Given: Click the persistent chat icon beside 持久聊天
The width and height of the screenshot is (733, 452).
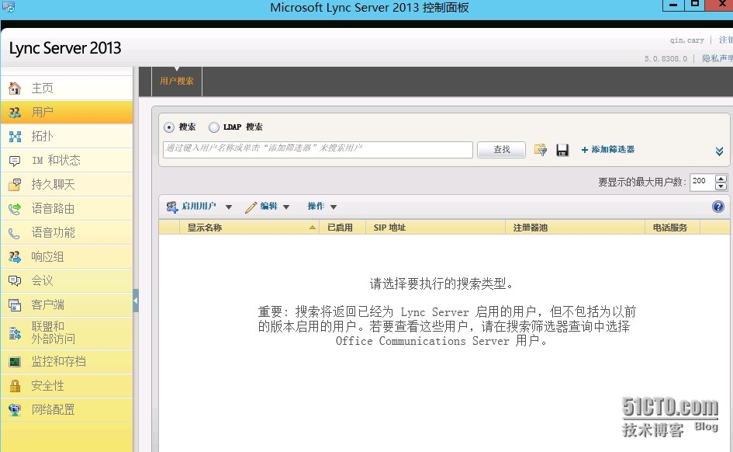Looking at the screenshot, I should [15, 185].
